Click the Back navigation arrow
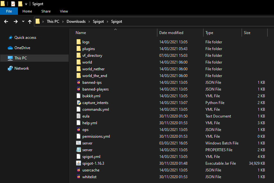This screenshot has height=183, width=274. click(6, 22)
